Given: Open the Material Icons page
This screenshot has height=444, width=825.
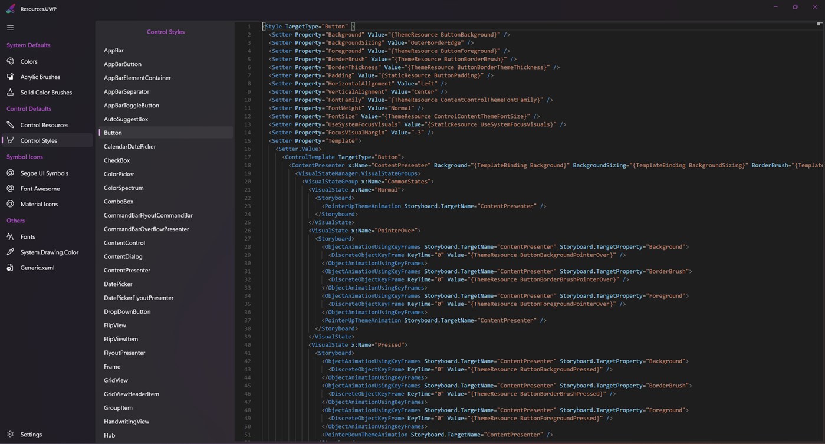Looking at the screenshot, I should point(40,204).
